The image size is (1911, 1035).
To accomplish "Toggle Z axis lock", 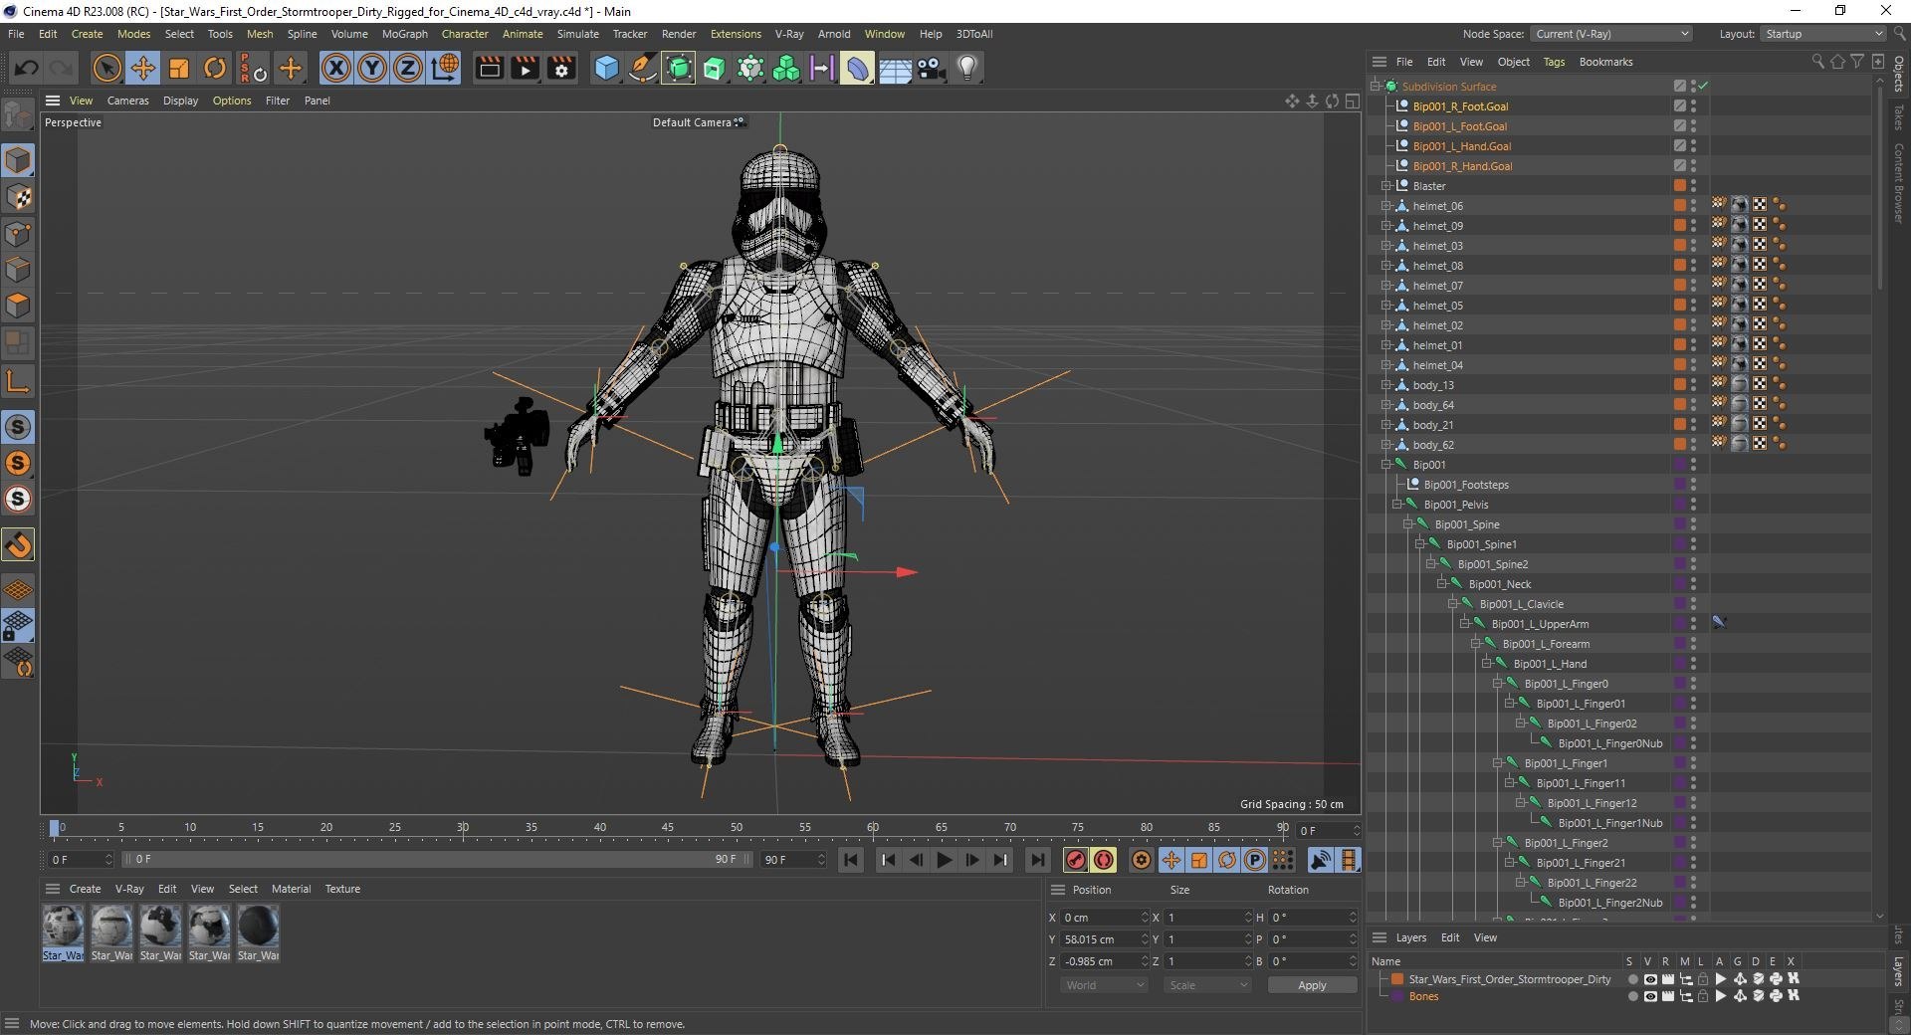I will pos(407,68).
